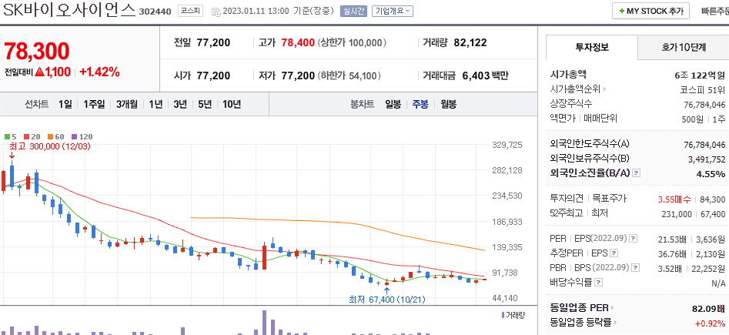
Task: Click the clock icon beside the date
Action: click(x=216, y=12)
